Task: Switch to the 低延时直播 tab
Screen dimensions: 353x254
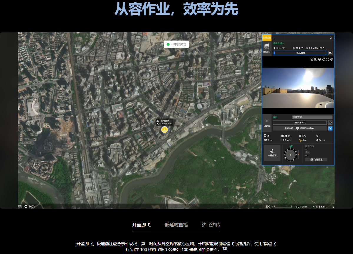Action: [176, 225]
